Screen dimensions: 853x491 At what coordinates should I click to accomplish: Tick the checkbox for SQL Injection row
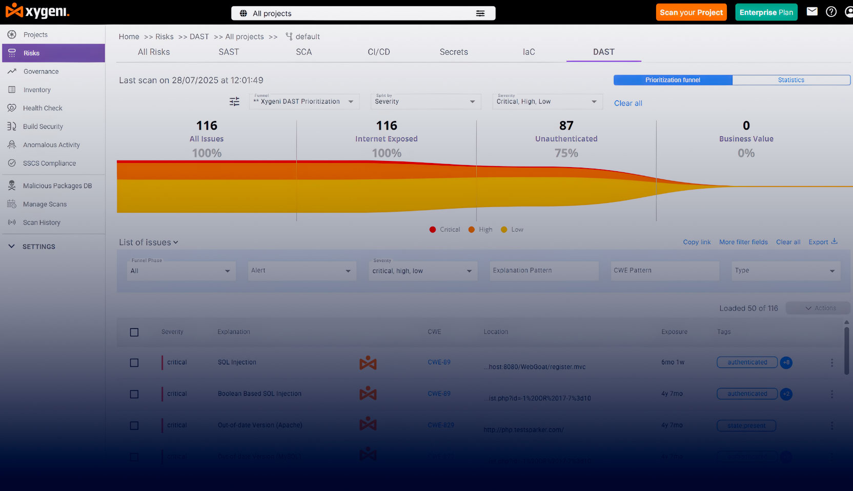tap(134, 363)
